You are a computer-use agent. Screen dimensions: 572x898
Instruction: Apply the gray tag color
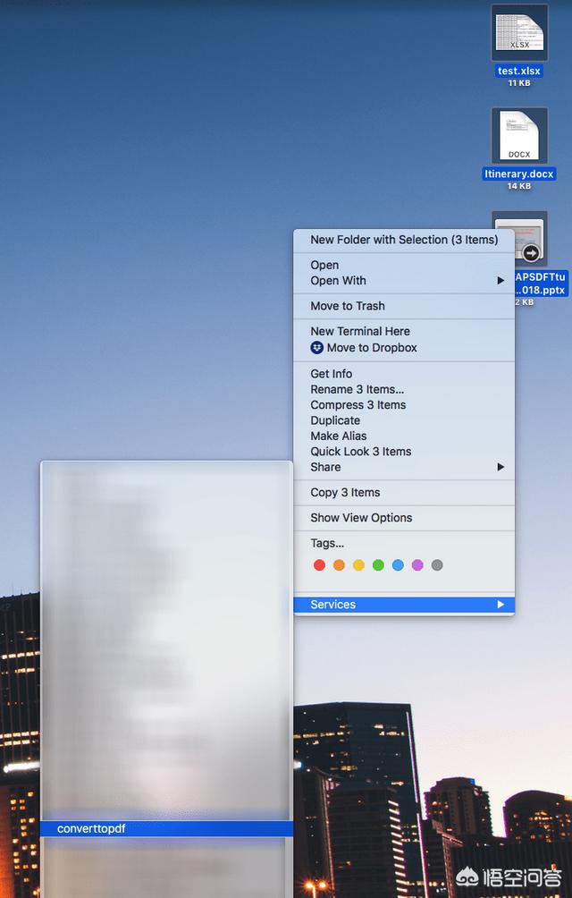pyautogui.click(x=437, y=565)
